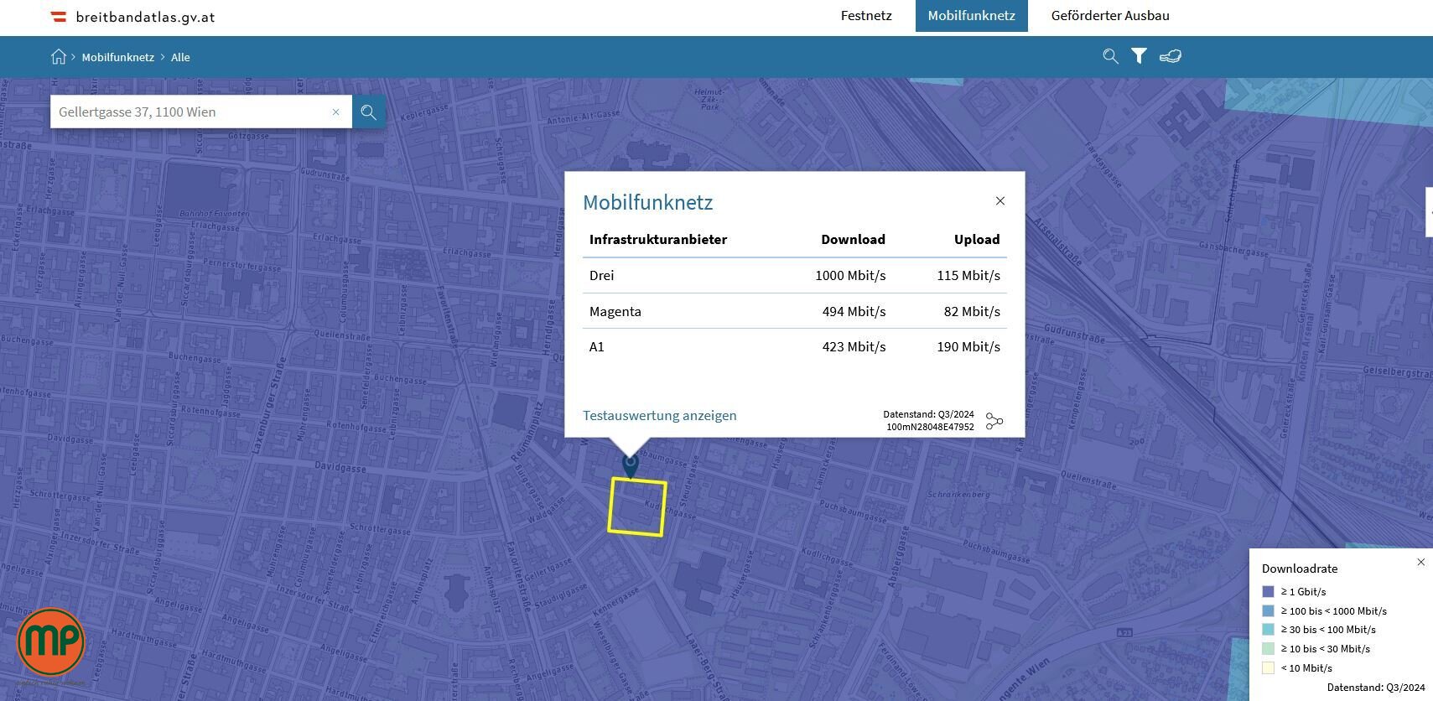1433x701 pixels.
Task: Click the breitbandatlas.gv.at site logo
Action: 133,17
